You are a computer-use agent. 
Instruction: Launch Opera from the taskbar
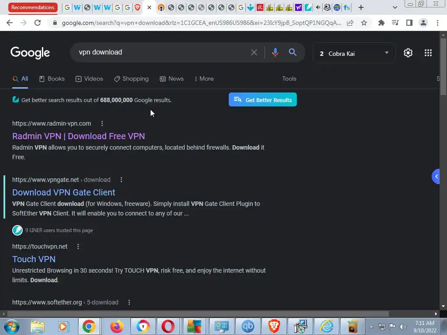168,326
